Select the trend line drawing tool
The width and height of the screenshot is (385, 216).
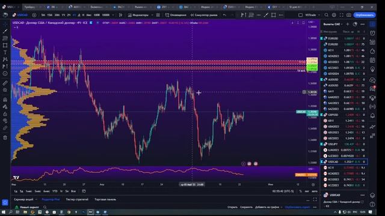(5, 31)
